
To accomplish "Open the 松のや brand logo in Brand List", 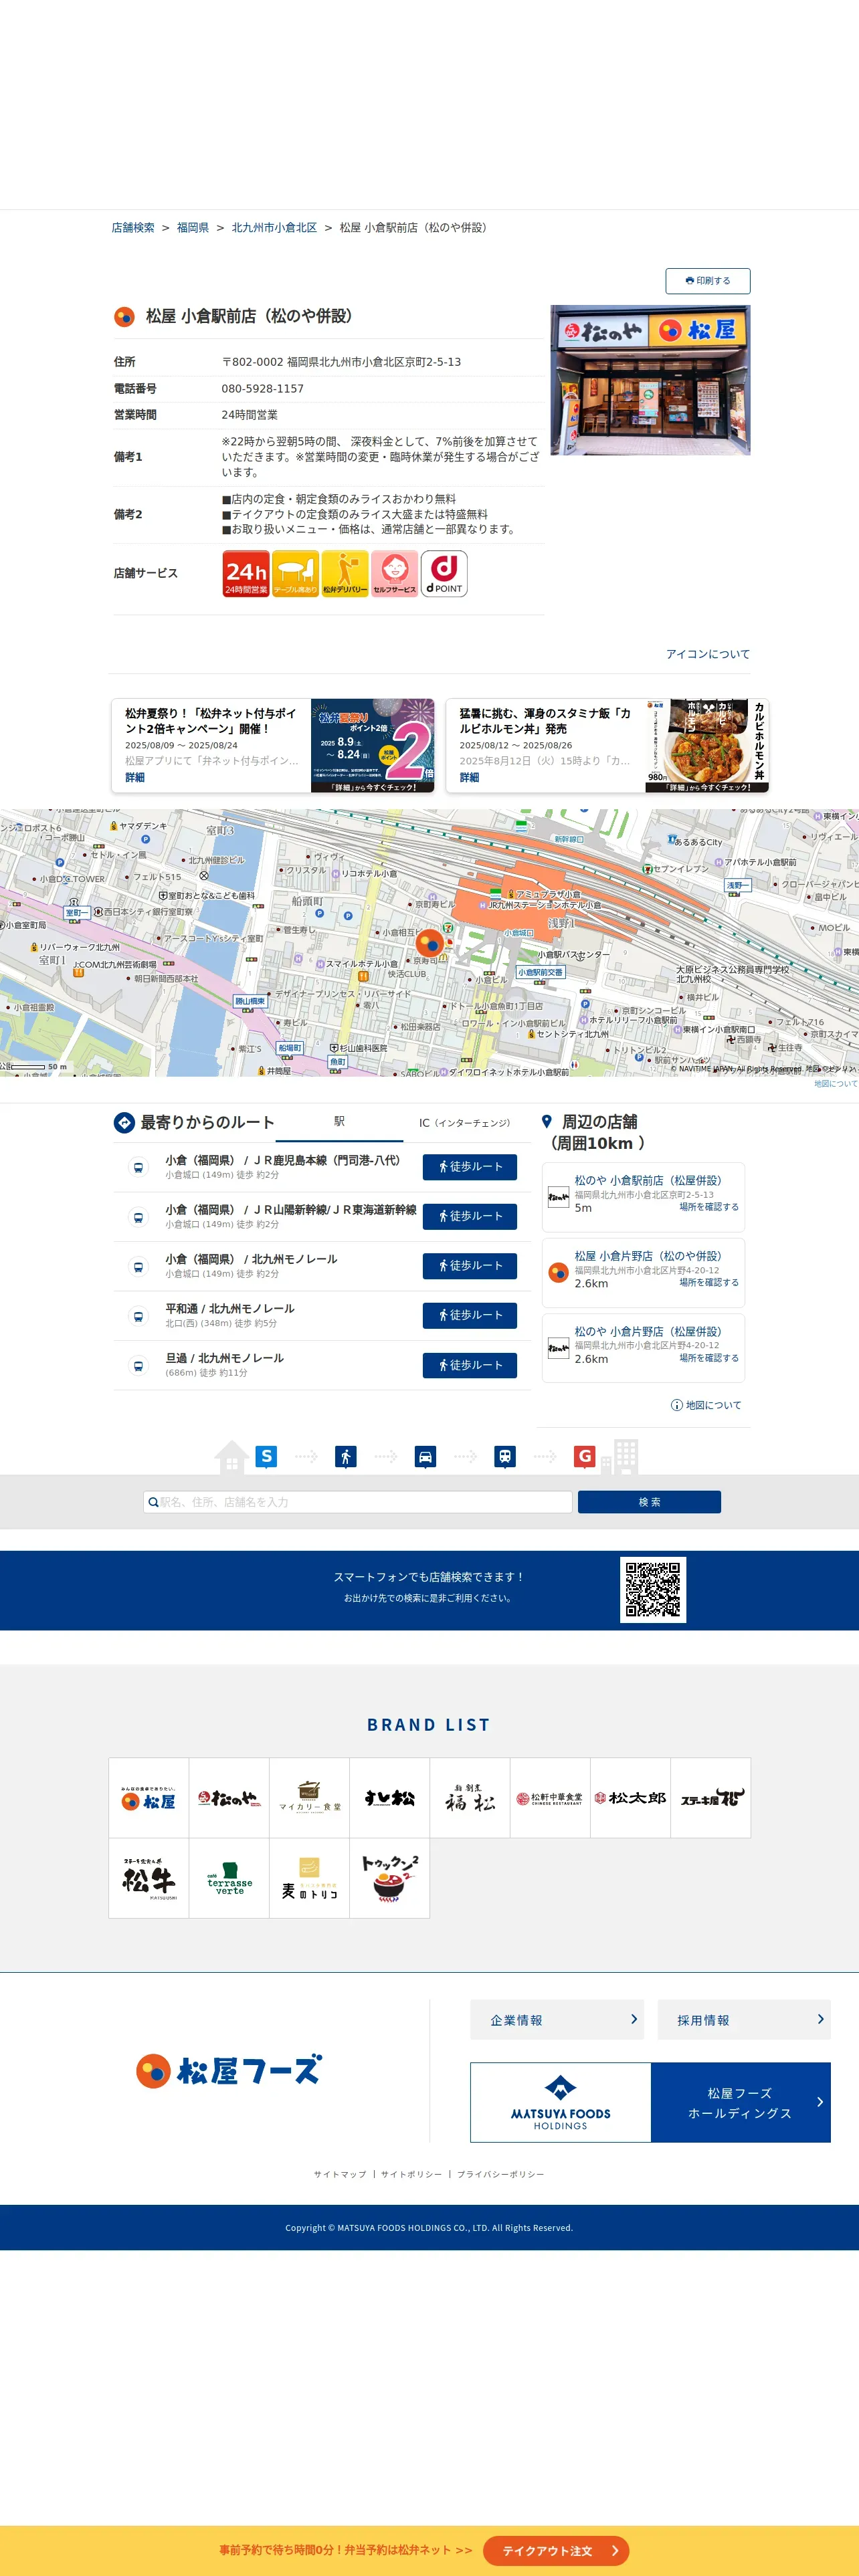I will point(229,1798).
